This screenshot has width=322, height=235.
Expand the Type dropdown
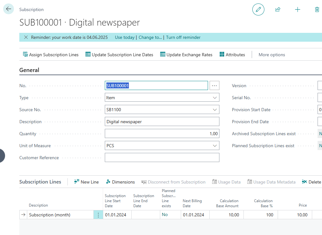(215, 98)
